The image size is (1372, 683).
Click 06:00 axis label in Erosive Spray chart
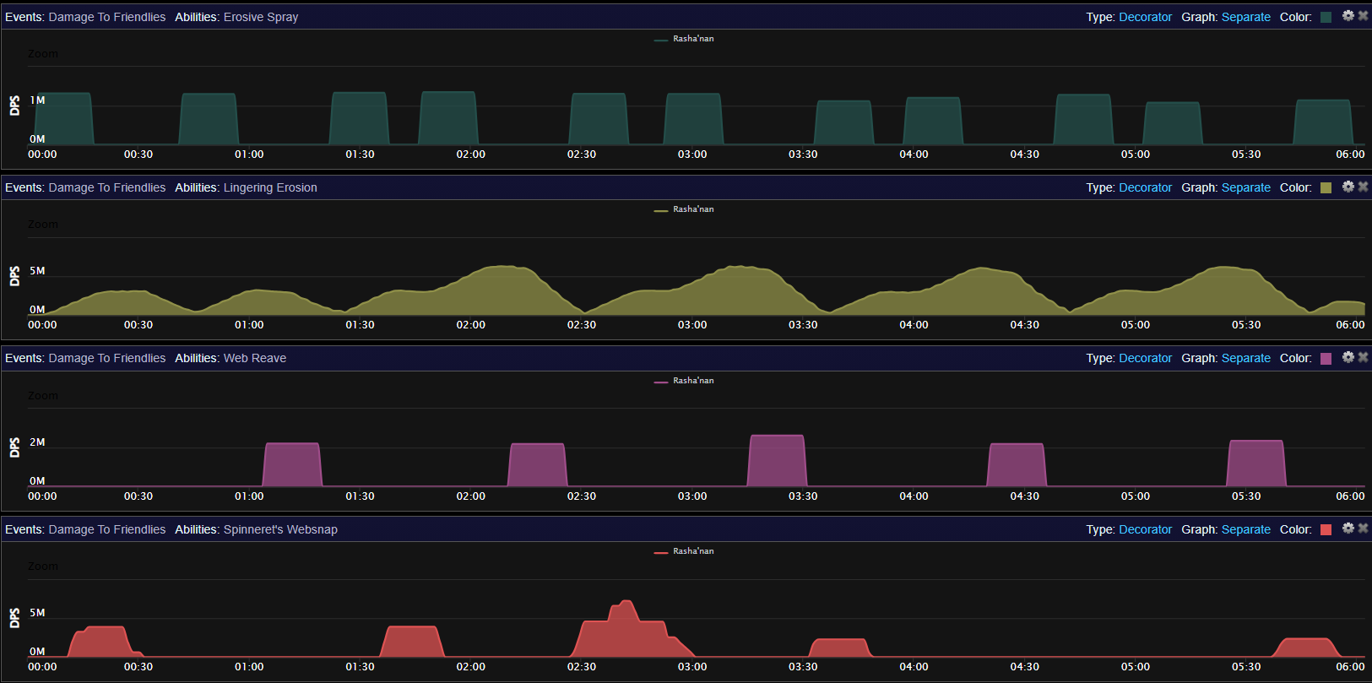[x=1350, y=154]
